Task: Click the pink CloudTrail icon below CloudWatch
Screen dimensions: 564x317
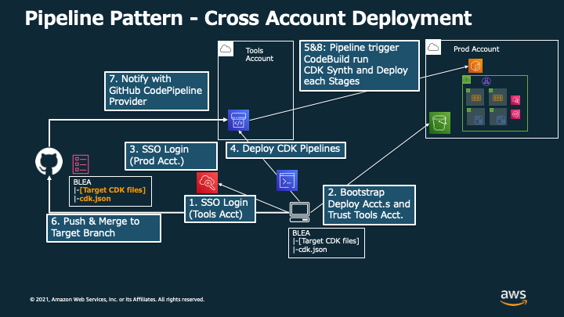Action: [515, 114]
